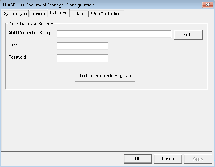Click the Password label text

(18, 57)
